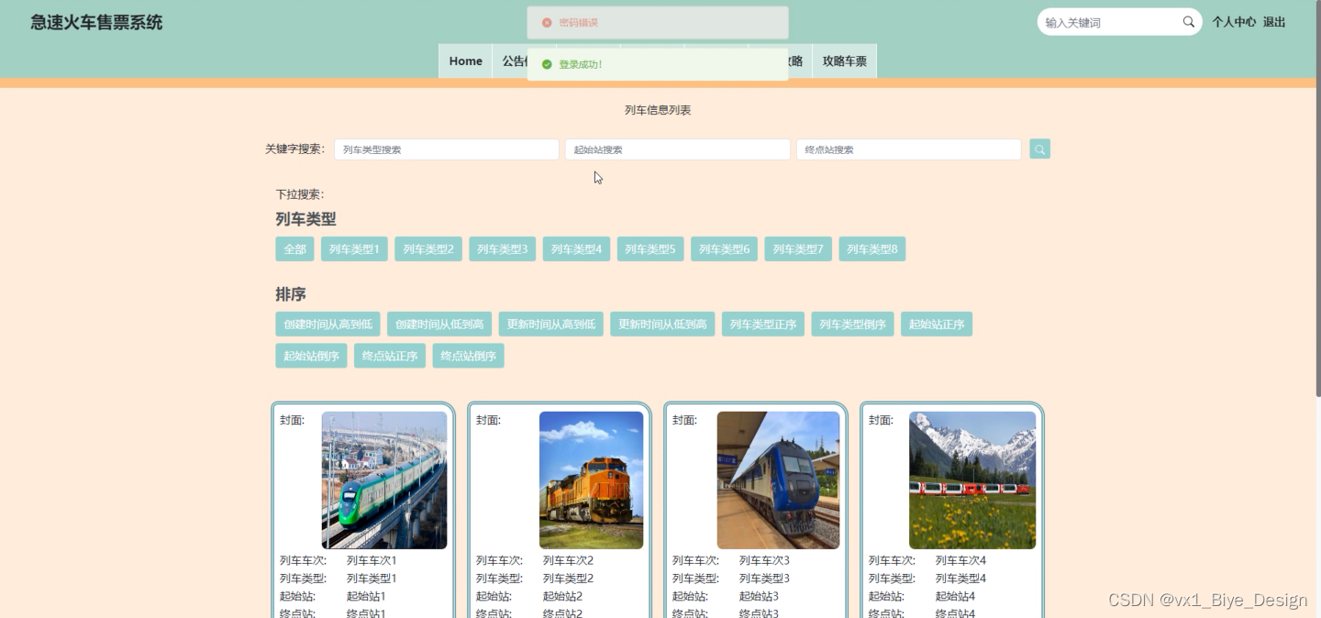Click the 列车车次2 value text
This screenshot has width=1321, height=618.
point(568,560)
